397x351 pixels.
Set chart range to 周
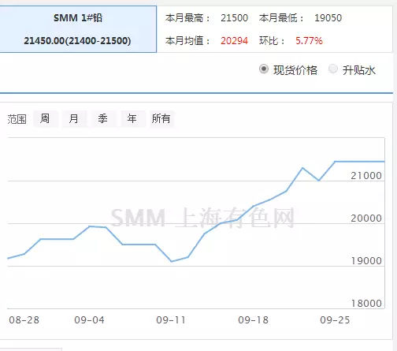[x=46, y=119]
